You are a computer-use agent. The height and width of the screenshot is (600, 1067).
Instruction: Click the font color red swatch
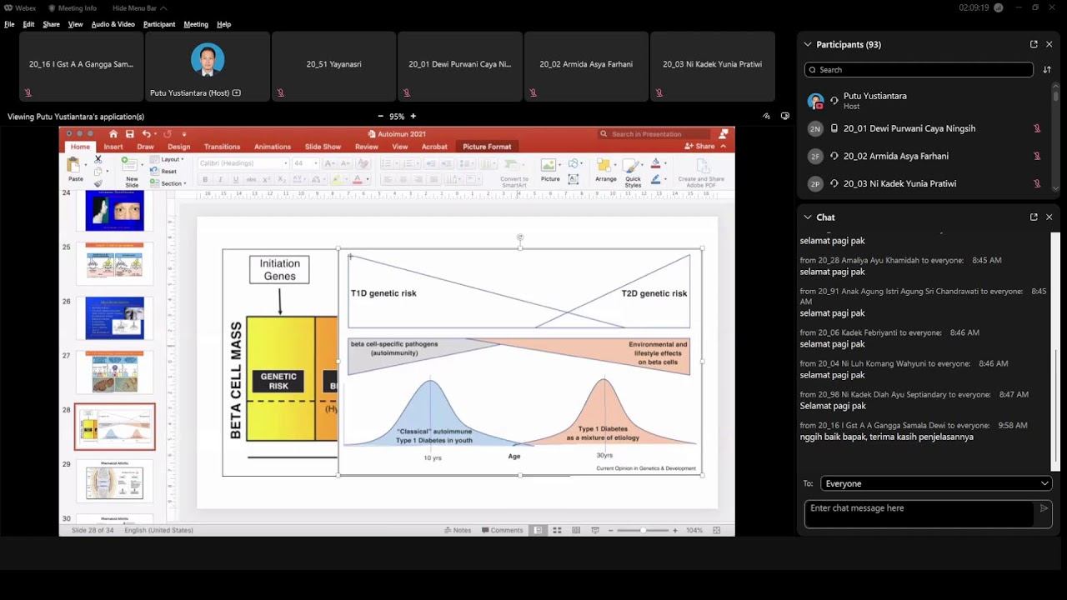pos(357,179)
